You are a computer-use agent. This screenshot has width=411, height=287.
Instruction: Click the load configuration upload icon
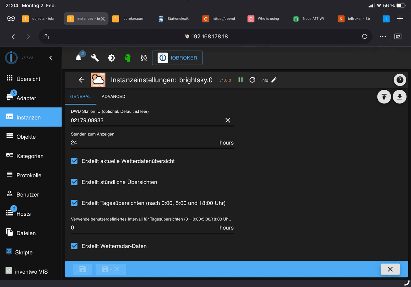[x=384, y=97]
